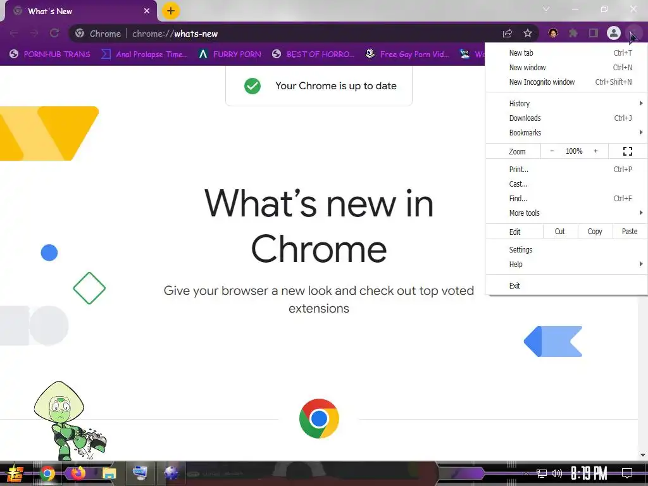Screen dimensions: 648x486
Task: Open Settings from the Chrome menu
Action: 566,249
